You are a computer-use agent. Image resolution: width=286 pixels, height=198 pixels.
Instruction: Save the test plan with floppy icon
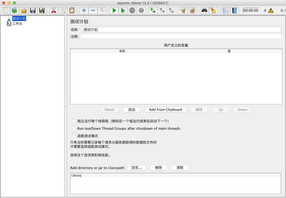33,10
